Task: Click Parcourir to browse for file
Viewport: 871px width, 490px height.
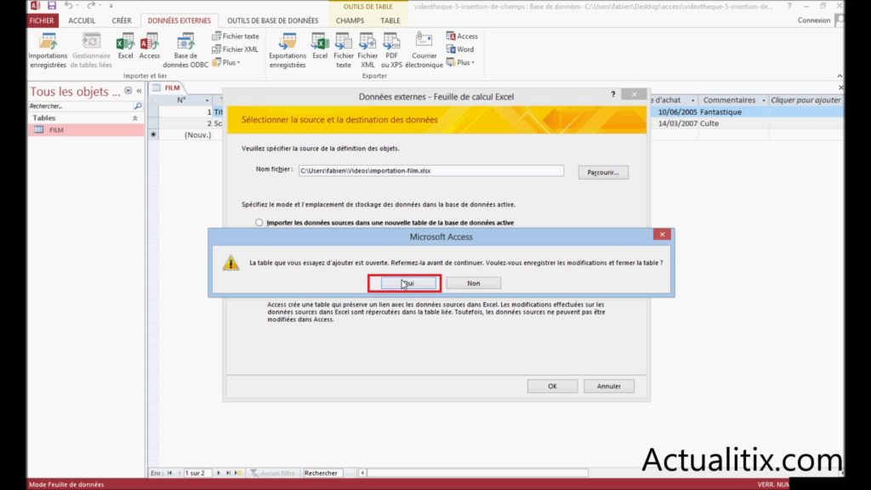Action: pyautogui.click(x=603, y=172)
